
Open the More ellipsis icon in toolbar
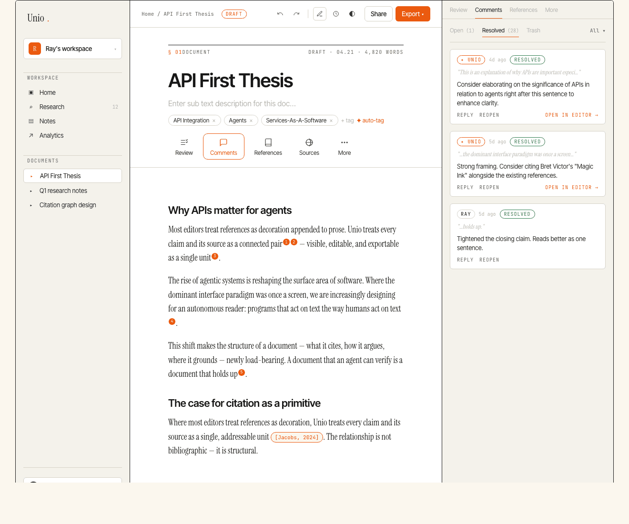coord(345,142)
